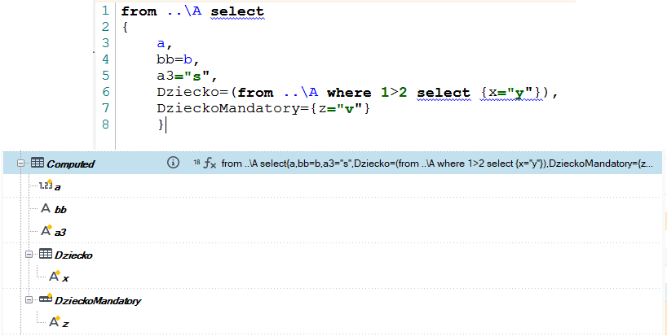Screen dimensions: 667x336
Task: Collapse the Computed tree node
Action: [20, 163]
